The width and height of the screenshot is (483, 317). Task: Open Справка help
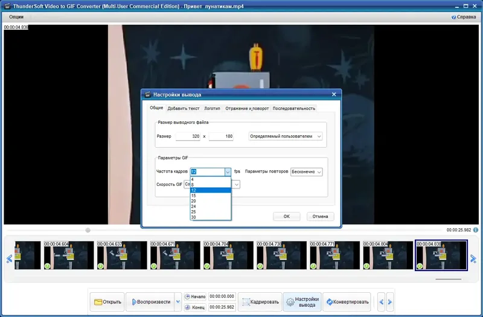(464, 17)
